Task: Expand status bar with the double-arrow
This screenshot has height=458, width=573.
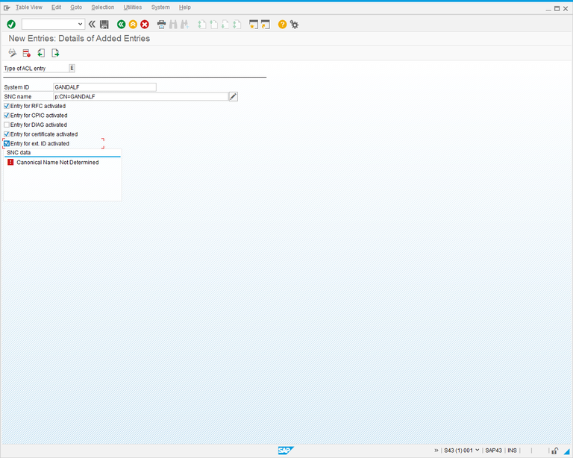Action: (x=436, y=451)
